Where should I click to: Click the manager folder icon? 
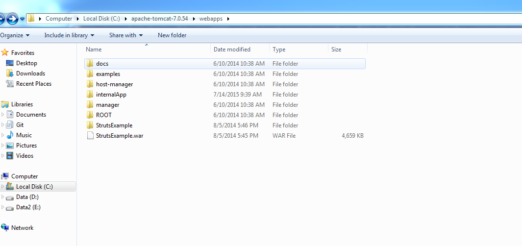(x=90, y=104)
